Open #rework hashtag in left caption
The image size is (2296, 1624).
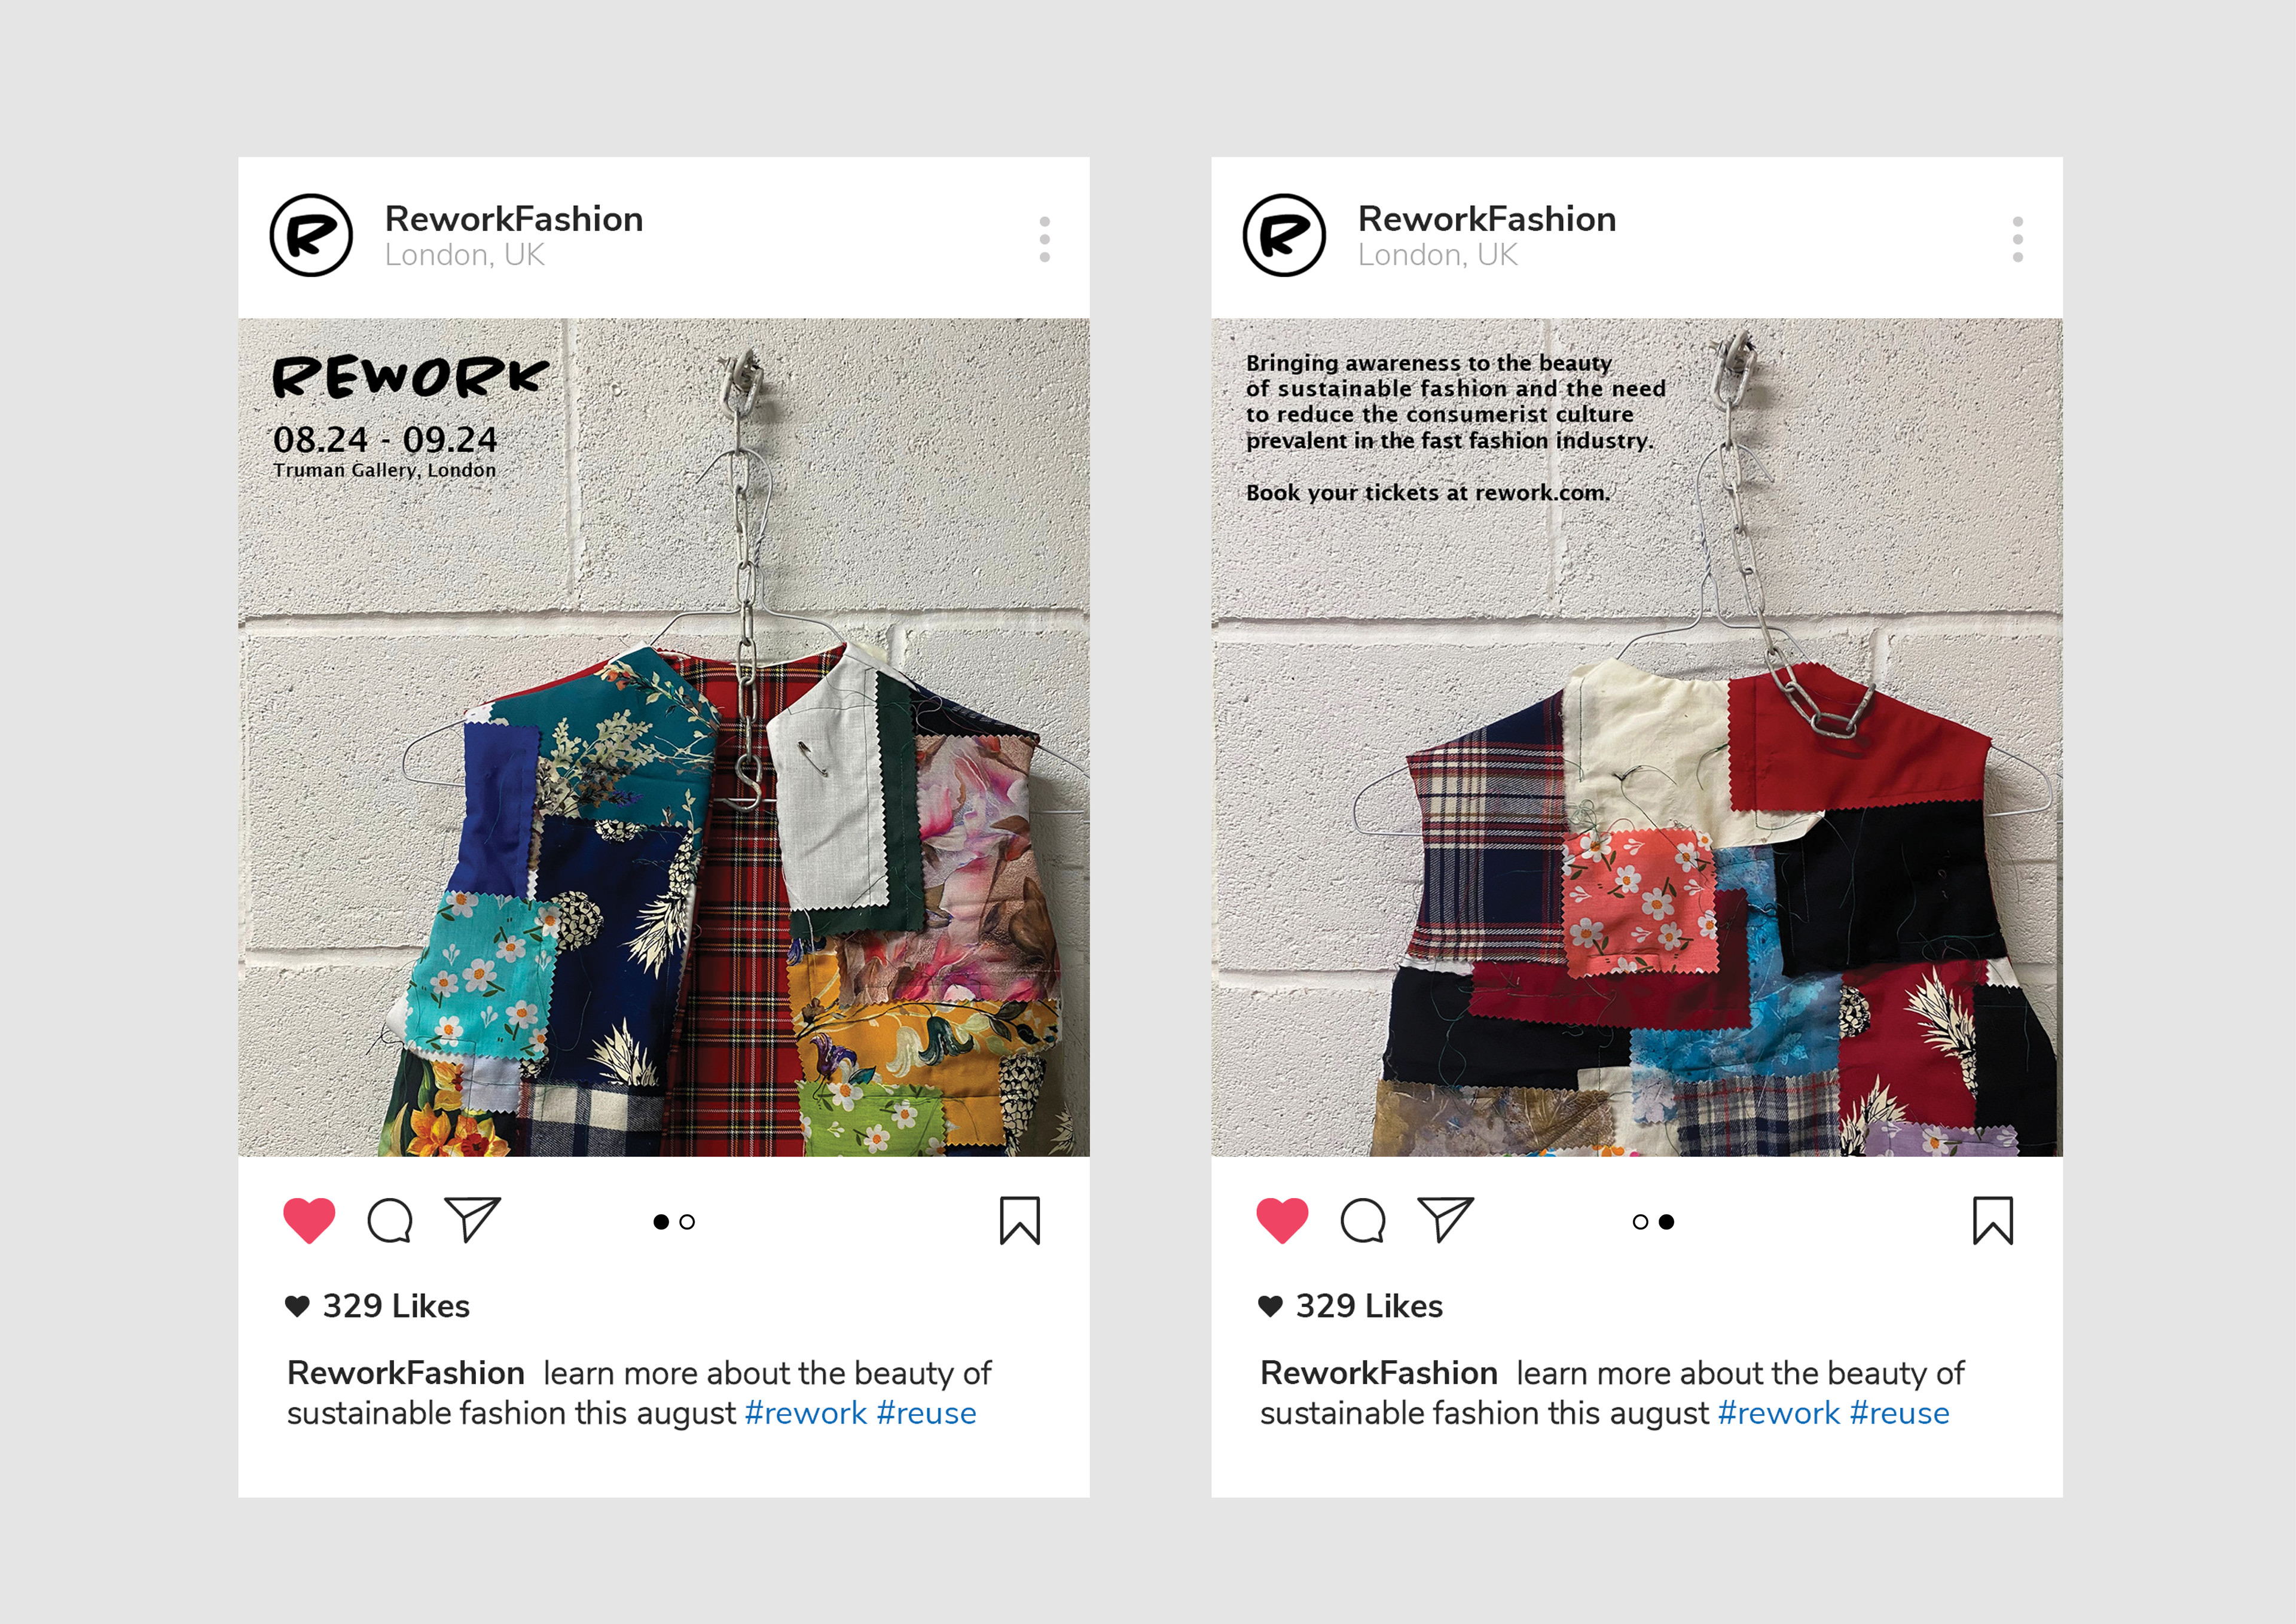pyautogui.click(x=805, y=1413)
